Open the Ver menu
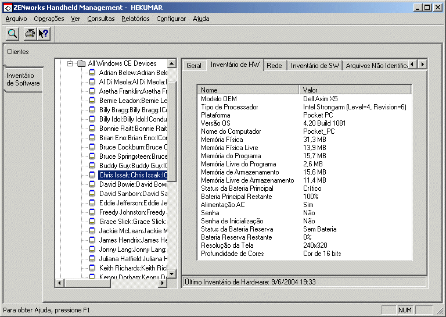The width and height of the screenshot is (446, 317). click(75, 19)
